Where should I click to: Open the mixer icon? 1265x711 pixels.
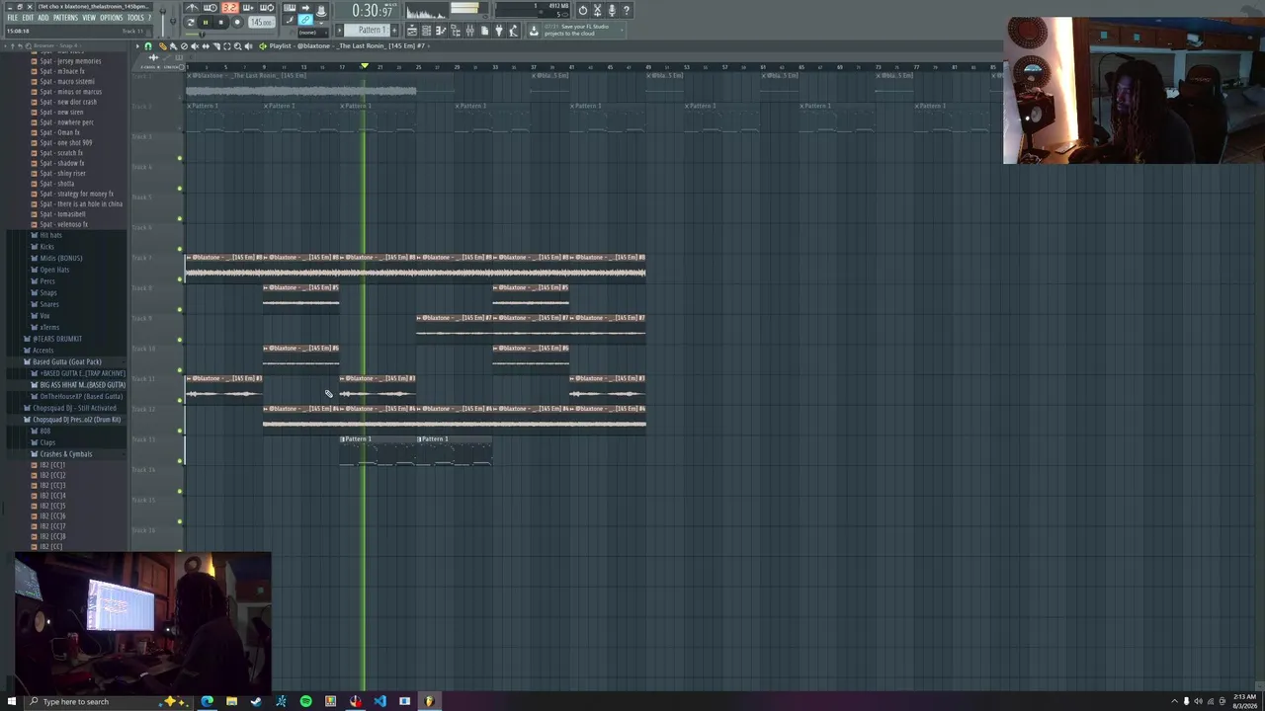tap(469, 31)
